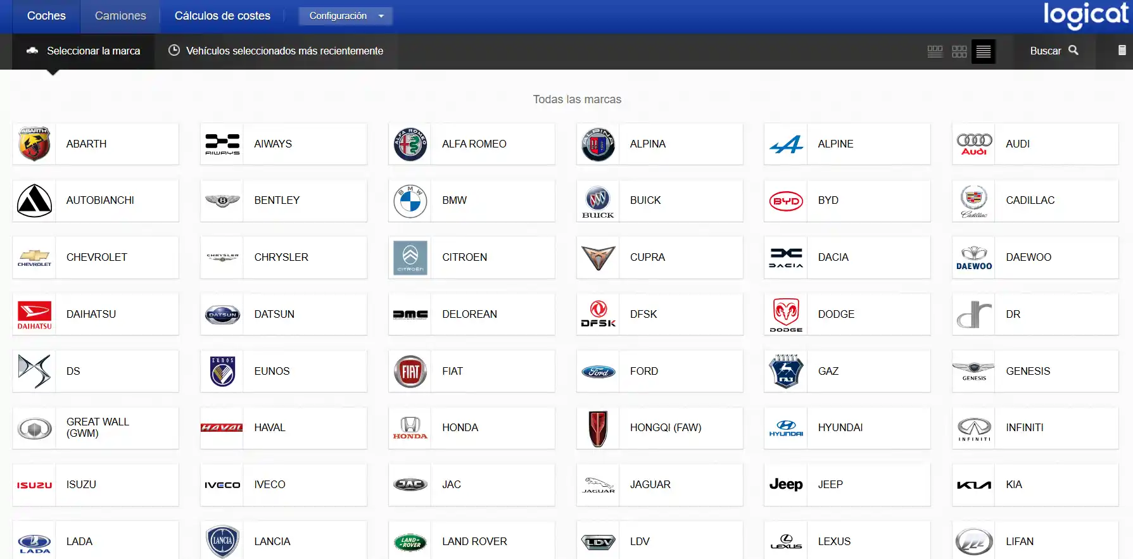Select the CHRYSLER brand
Viewport: 1133px width, 559px height.
tap(283, 258)
